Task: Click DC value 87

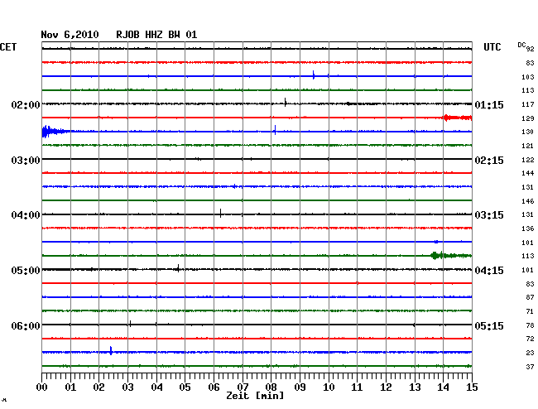Action: [x=530, y=297]
